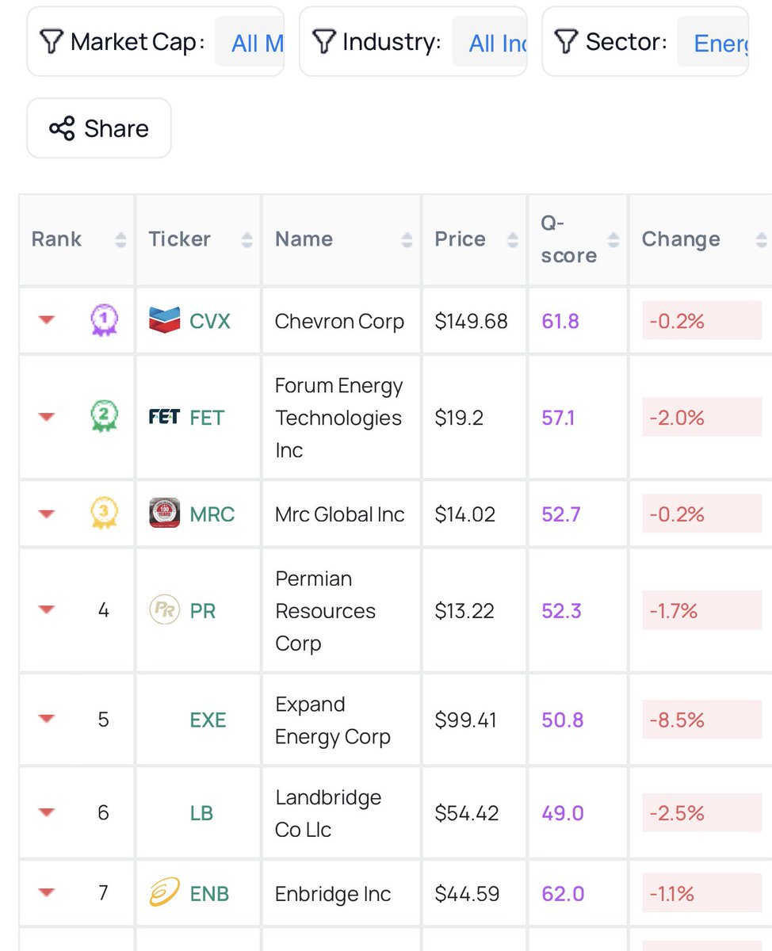
Task: Click red down arrow in CVX row
Action: pos(47,320)
